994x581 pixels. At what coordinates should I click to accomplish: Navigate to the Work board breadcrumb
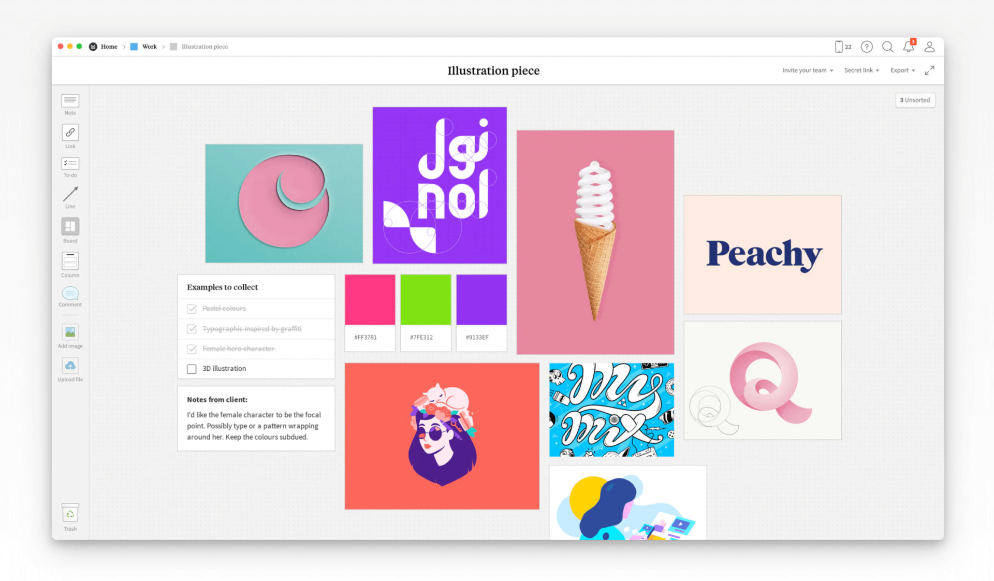tap(149, 46)
